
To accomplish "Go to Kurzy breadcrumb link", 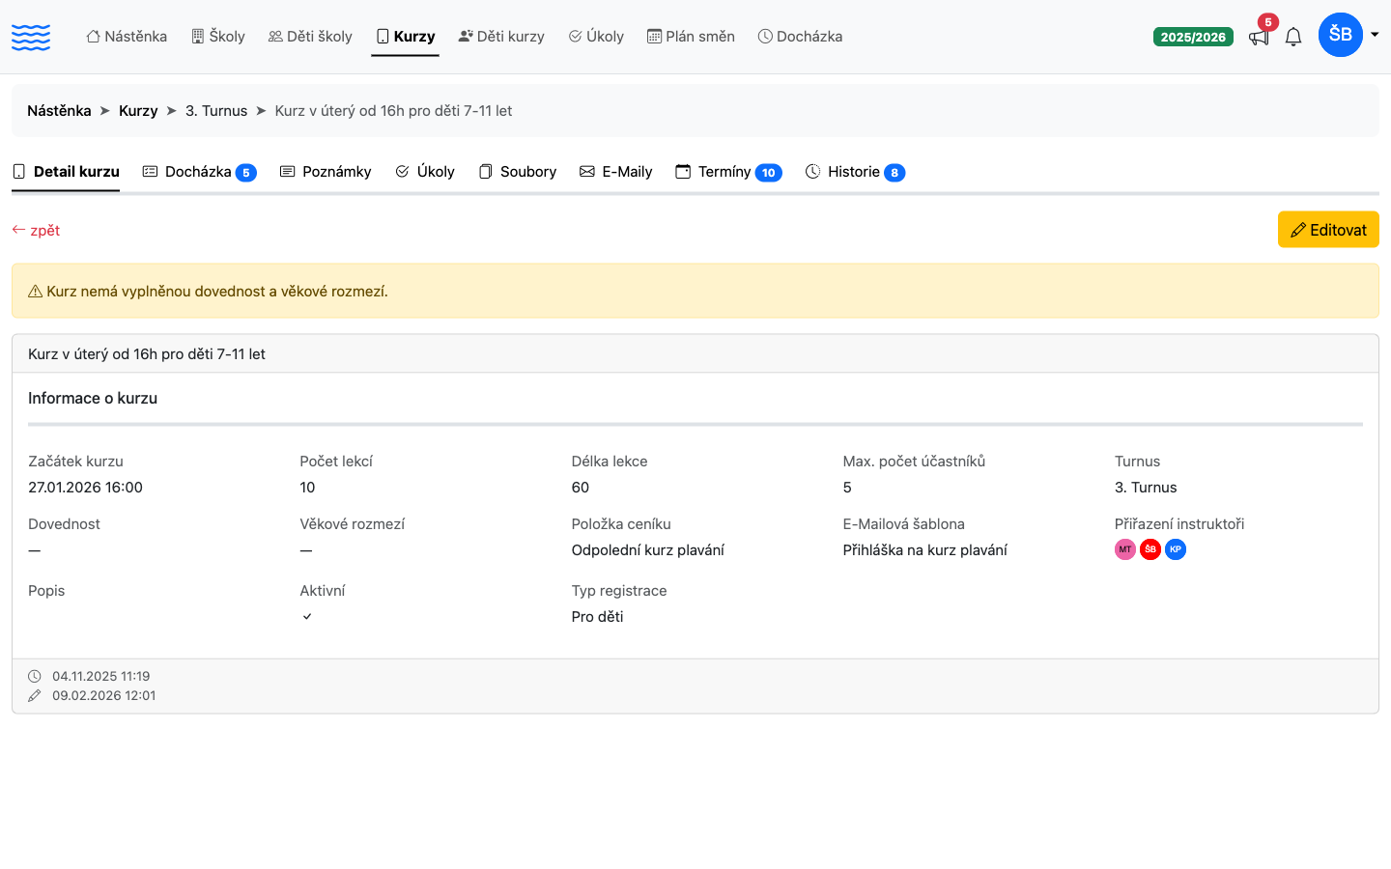I will click(138, 111).
